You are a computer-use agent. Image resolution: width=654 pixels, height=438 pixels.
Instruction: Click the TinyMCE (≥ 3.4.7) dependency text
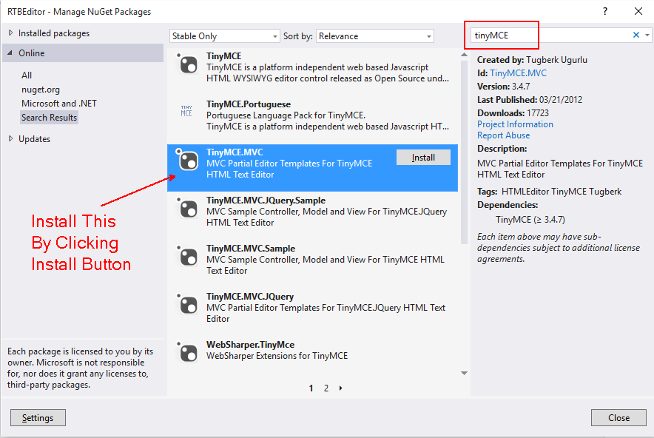pos(530,220)
